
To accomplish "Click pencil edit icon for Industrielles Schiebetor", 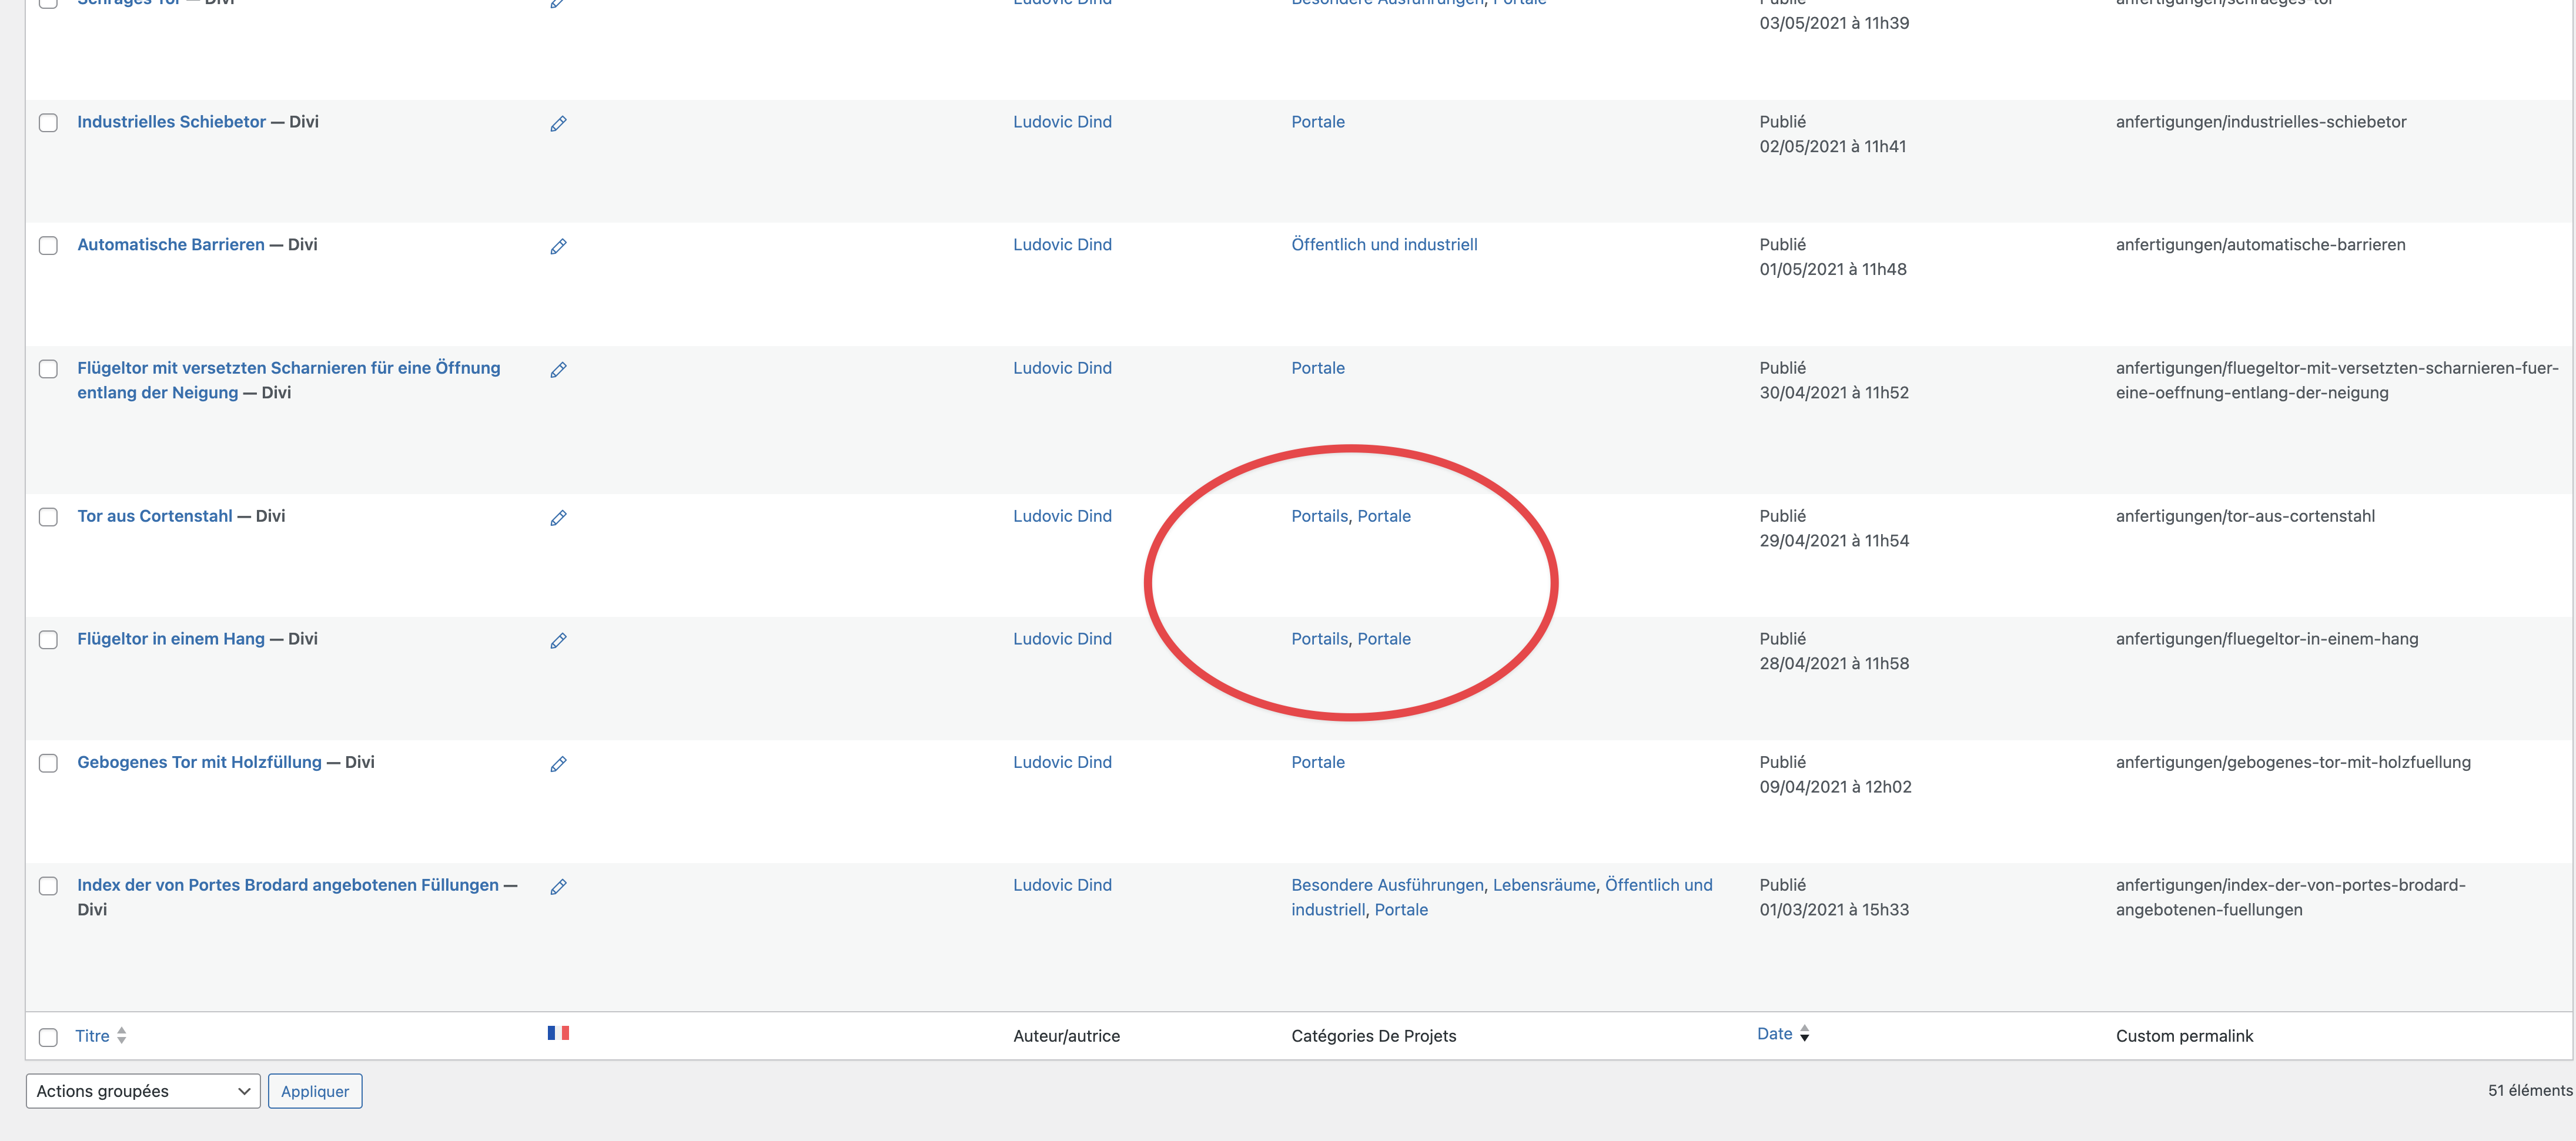I will click(x=558, y=124).
